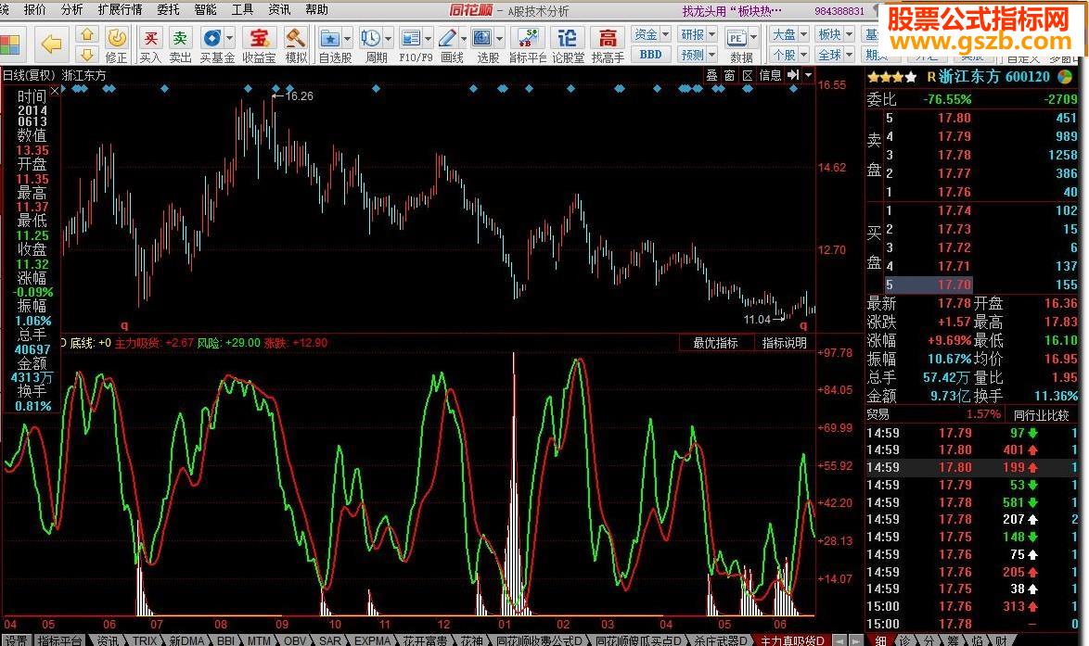This screenshot has height=646, width=1089.
Task: Switch to the EXPMA indicator tab
Action: click(373, 640)
